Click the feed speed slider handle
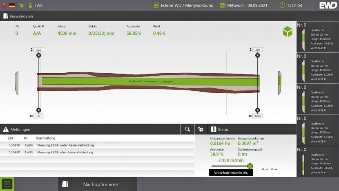 250,166
